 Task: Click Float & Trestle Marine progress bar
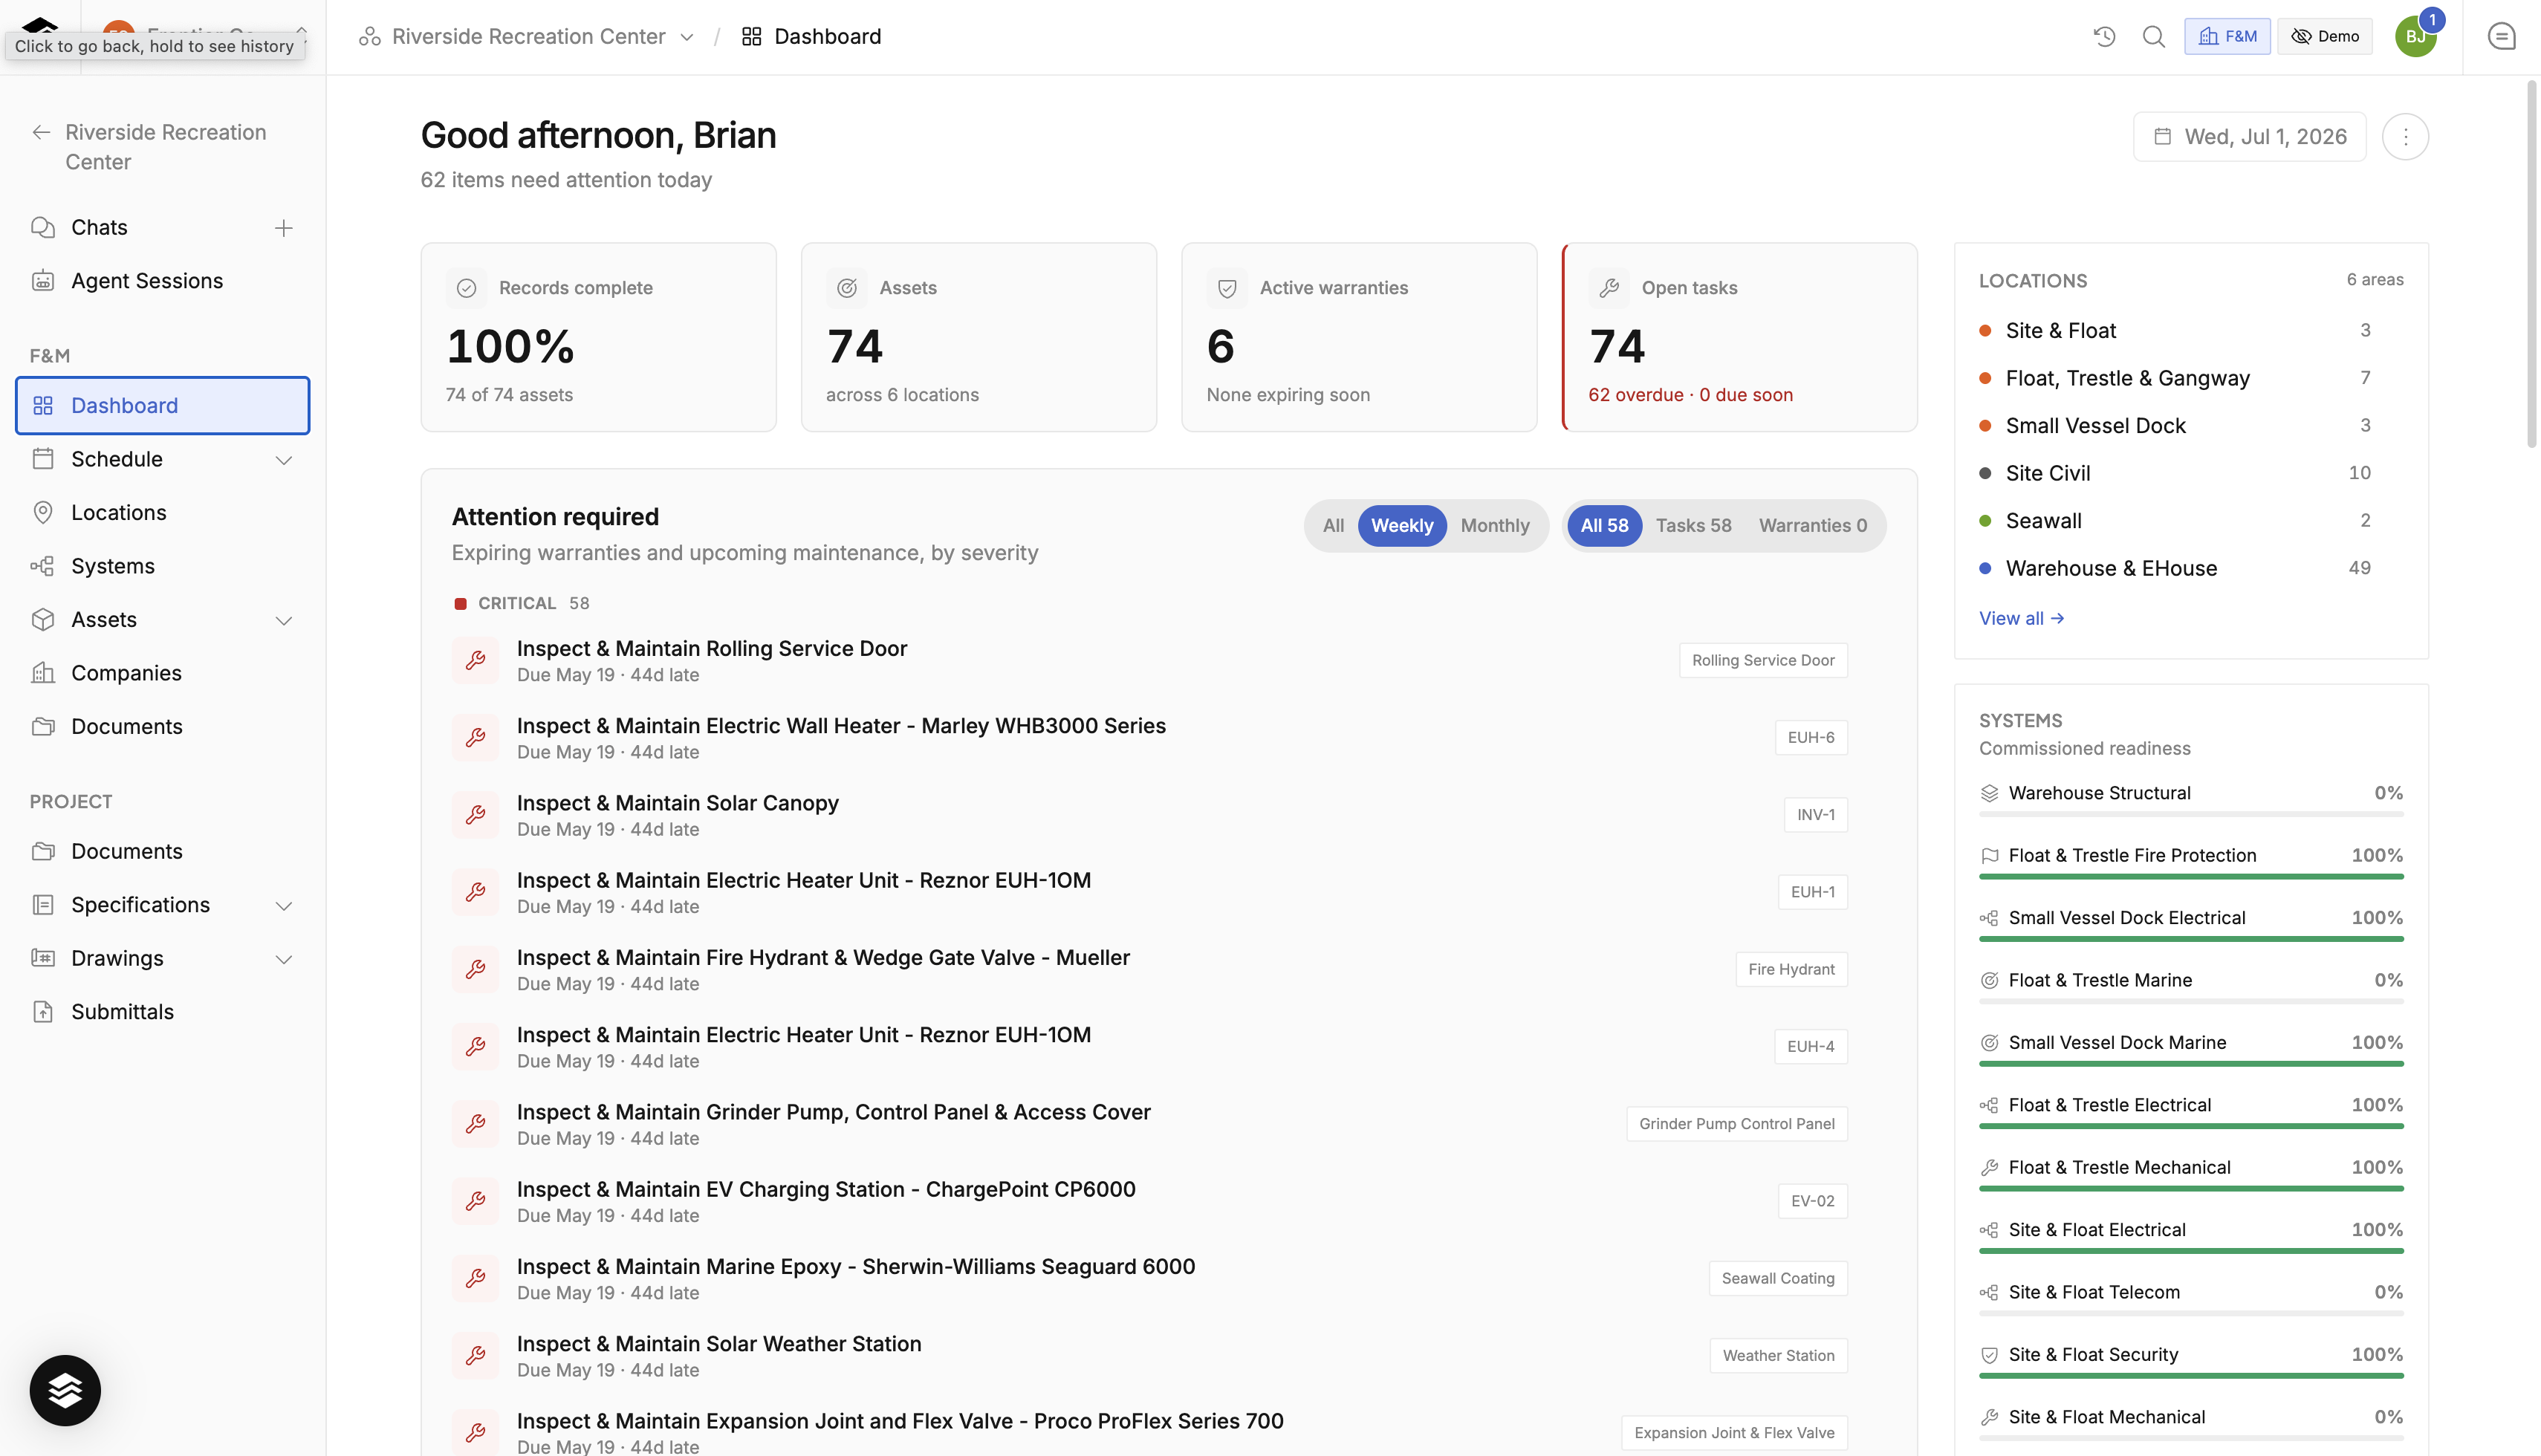tap(2190, 1001)
